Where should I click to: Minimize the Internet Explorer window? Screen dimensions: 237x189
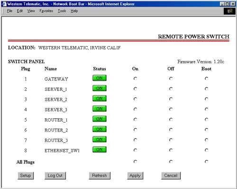tap(222, 4)
